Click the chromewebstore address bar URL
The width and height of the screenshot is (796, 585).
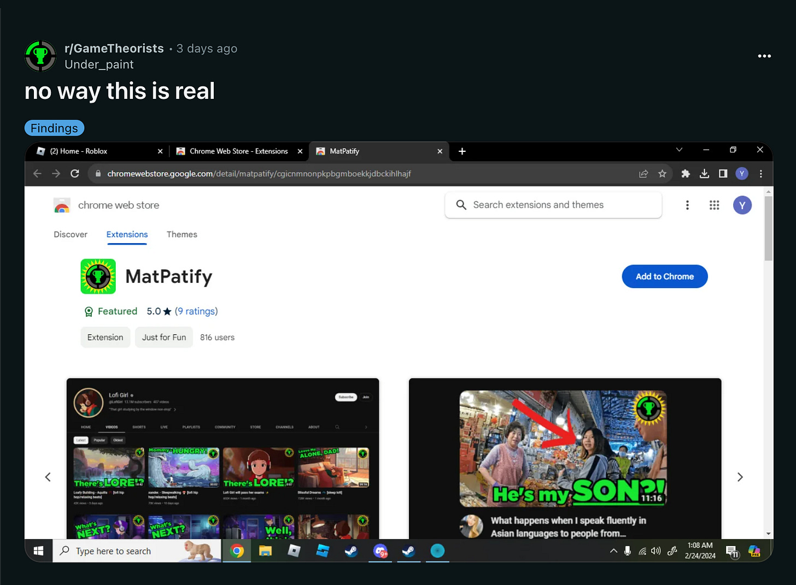(x=259, y=174)
